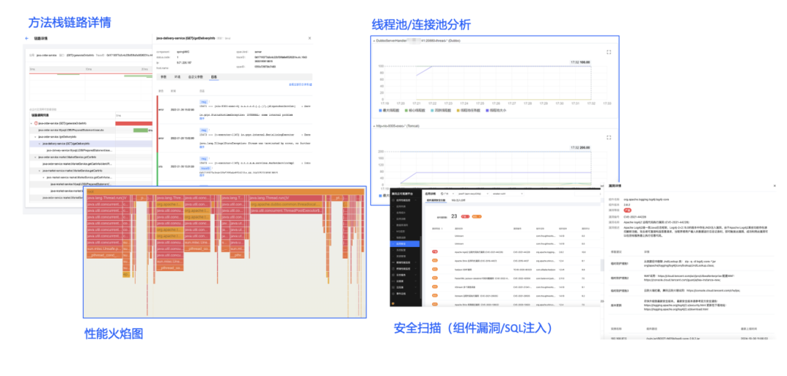Expand Dubbo thread pool chart to fullscreen
Image resolution: width=787 pixels, height=376 pixels.
tap(608, 52)
